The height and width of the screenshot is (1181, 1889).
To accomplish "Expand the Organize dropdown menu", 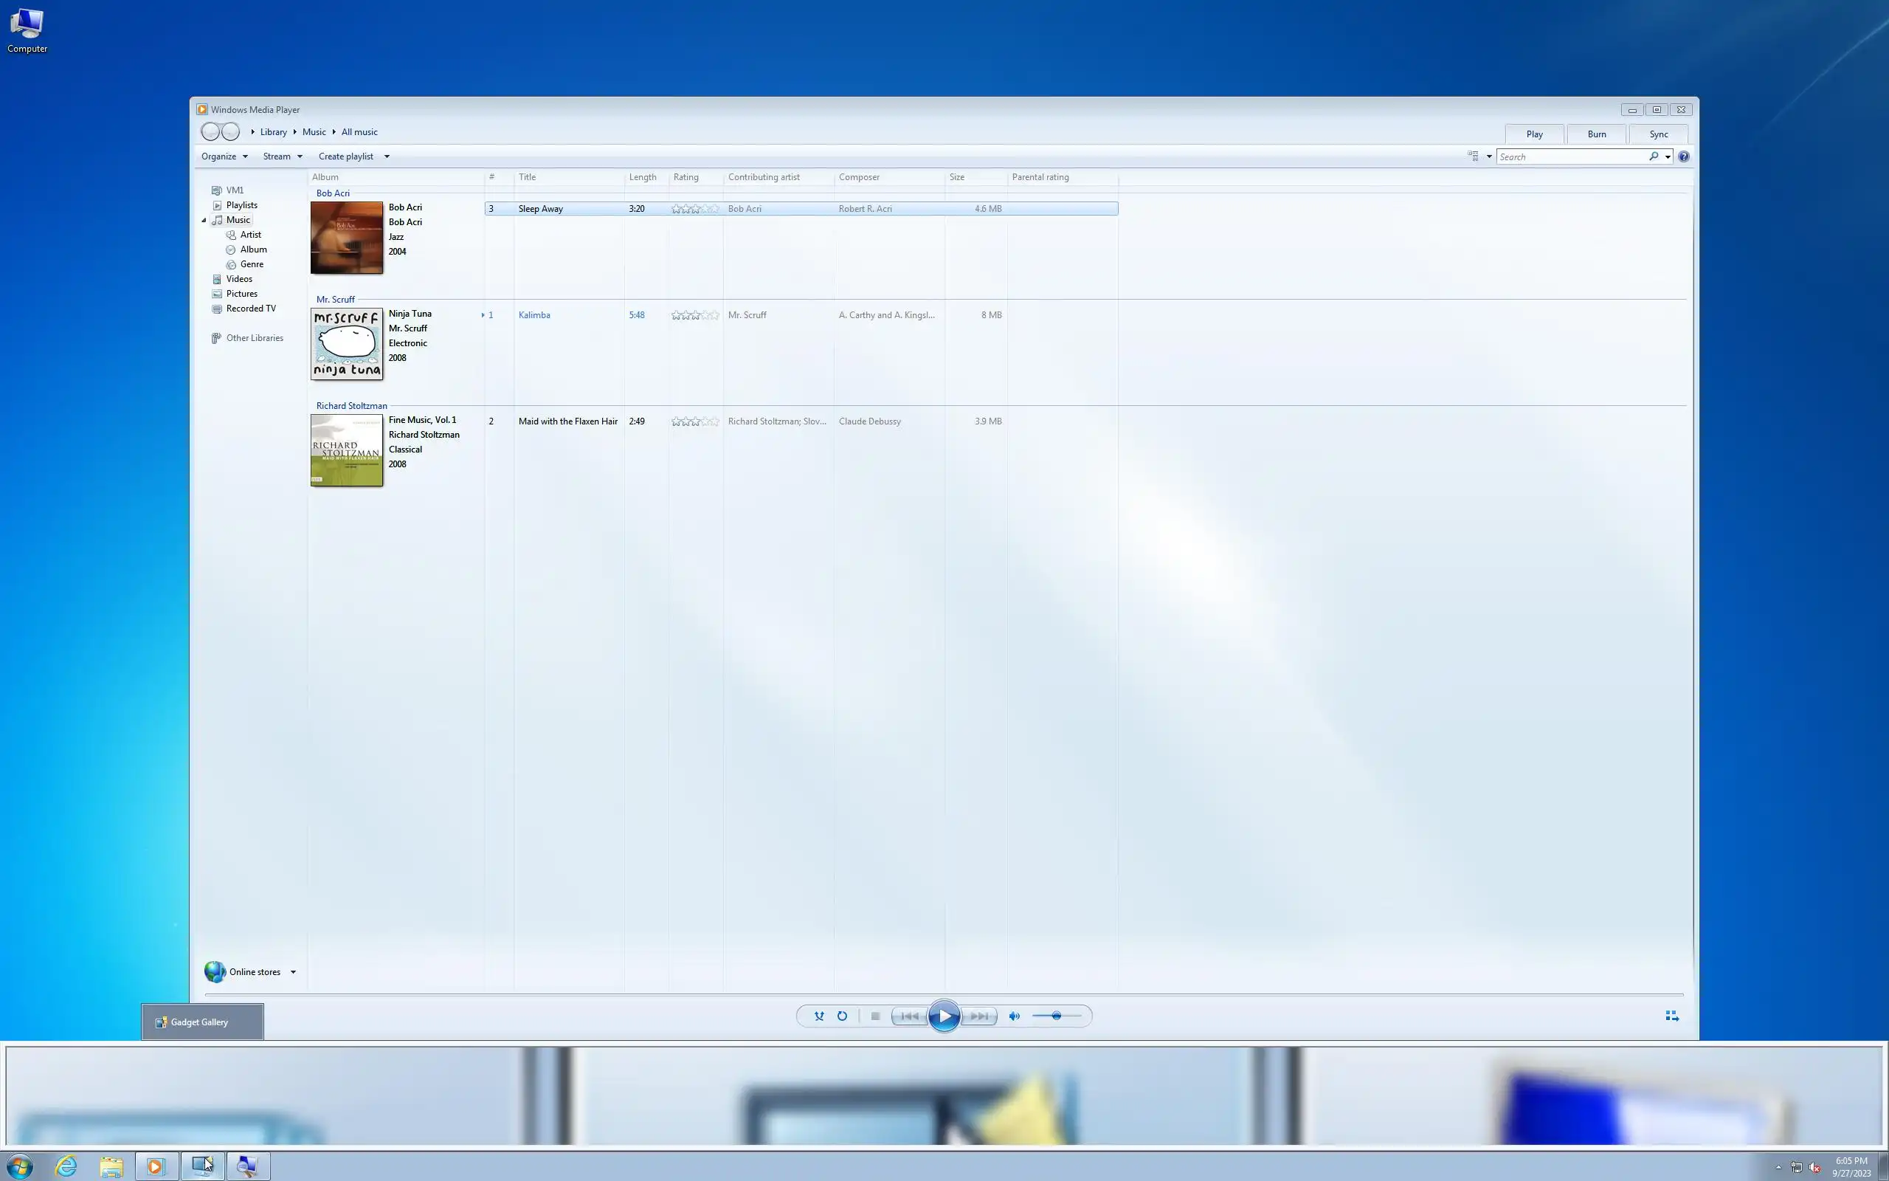I will (x=224, y=157).
